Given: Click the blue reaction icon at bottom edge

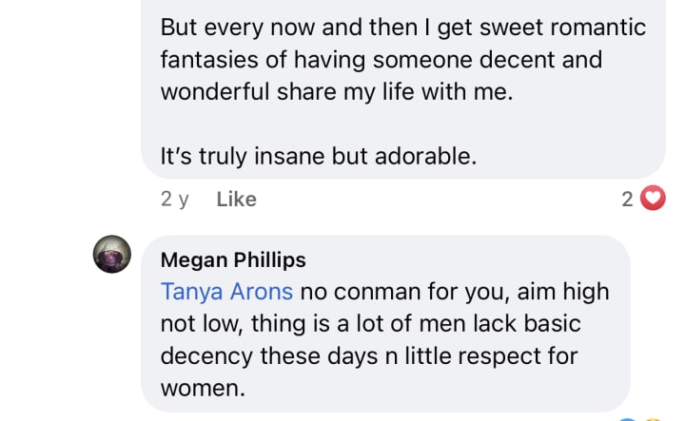Looking at the screenshot, I should [x=625, y=418].
